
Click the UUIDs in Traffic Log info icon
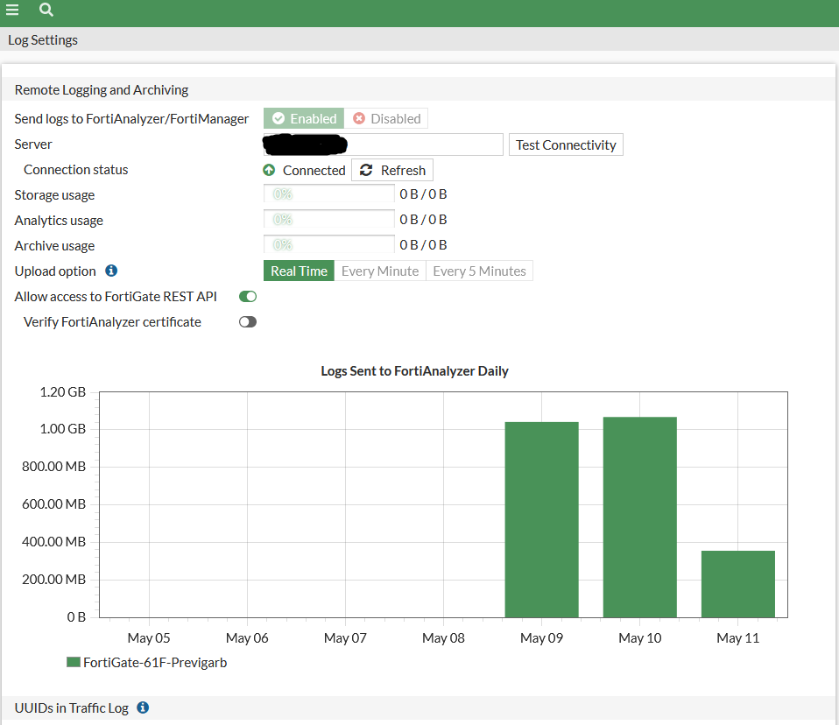pyautogui.click(x=143, y=707)
